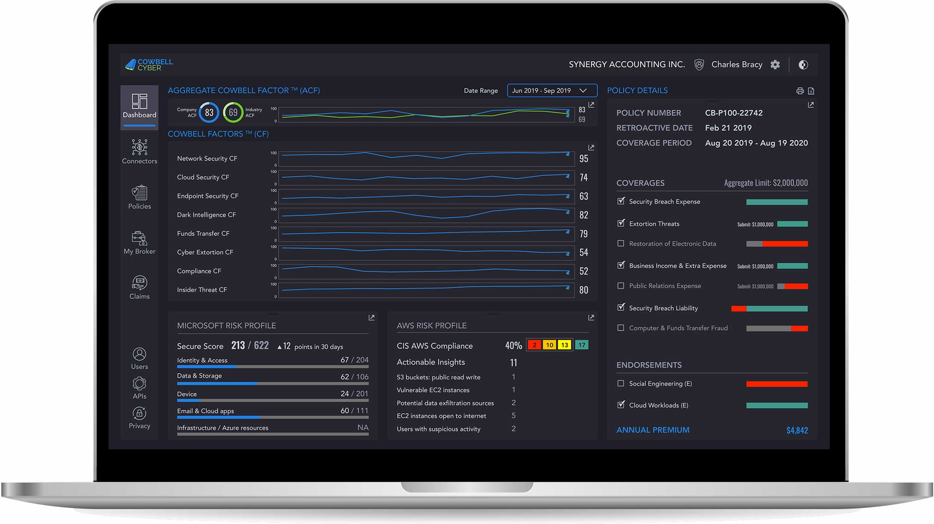Click Aggregate Limit: $2,000,000 text

pos(766,183)
